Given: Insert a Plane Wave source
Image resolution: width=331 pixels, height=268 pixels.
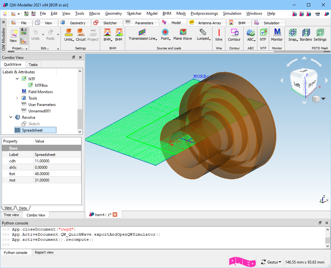Looking at the screenshot, I should pos(182,35).
